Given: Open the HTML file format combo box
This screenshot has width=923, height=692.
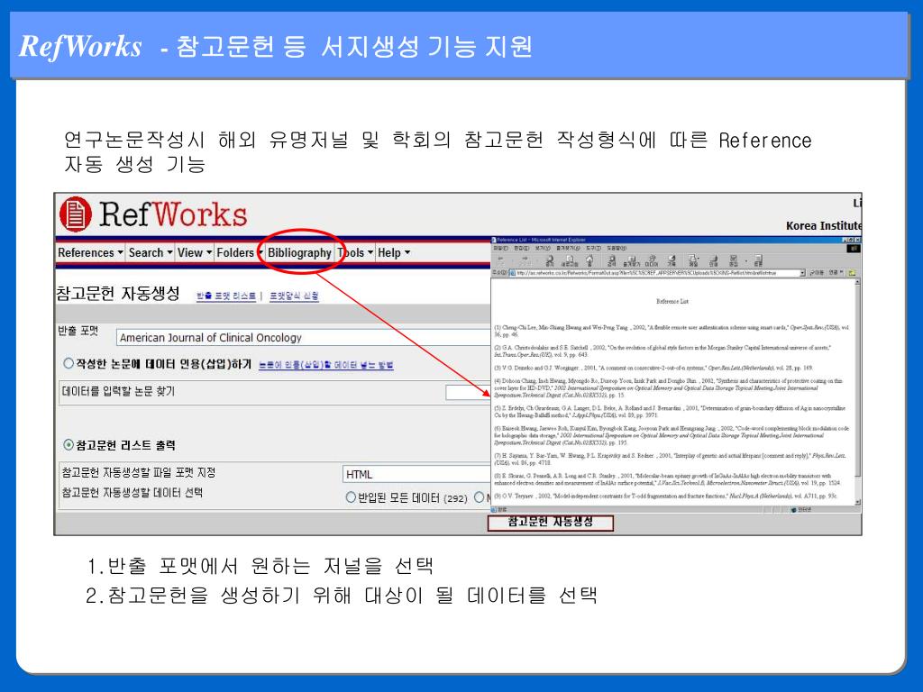Looking at the screenshot, I should tap(416, 474).
